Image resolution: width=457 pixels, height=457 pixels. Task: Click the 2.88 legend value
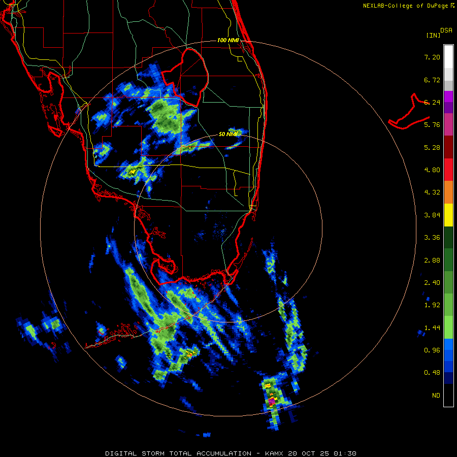coord(432,260)
